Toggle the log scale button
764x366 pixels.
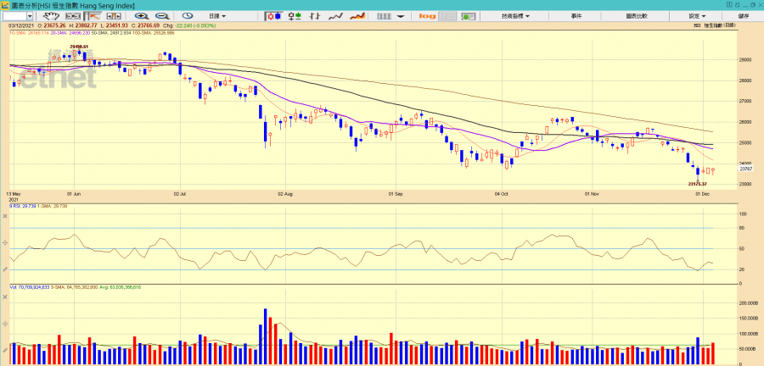(427, 16)
